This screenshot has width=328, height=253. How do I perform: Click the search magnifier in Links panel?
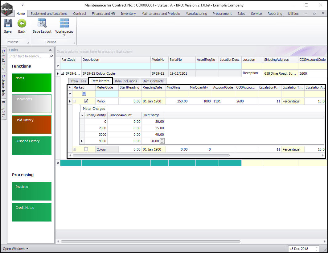point(51,56)
